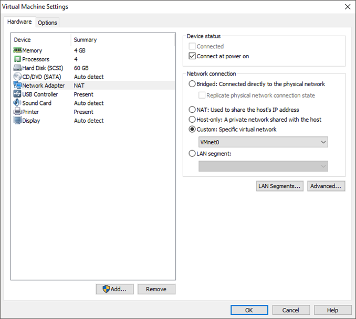Open the Hardware tab
This screenshot has height=319, width=356.
pyautogui.click(x=19, y=22)
